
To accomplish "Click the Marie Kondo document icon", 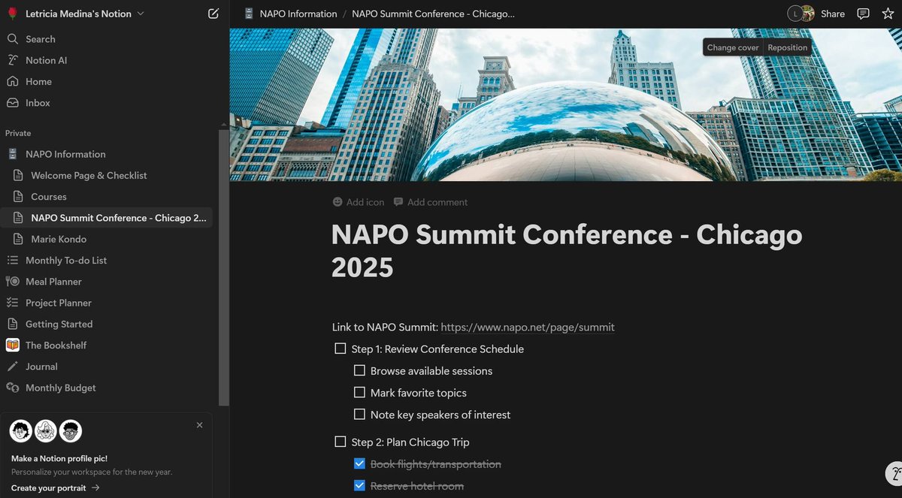I will tap(19, 239).
